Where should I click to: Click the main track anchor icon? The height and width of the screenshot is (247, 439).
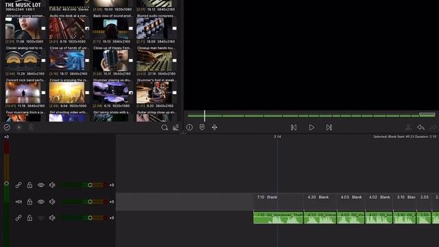coord(19,202)
